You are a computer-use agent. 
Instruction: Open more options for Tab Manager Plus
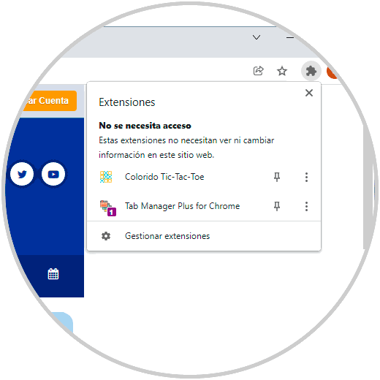tap(306, 206)
